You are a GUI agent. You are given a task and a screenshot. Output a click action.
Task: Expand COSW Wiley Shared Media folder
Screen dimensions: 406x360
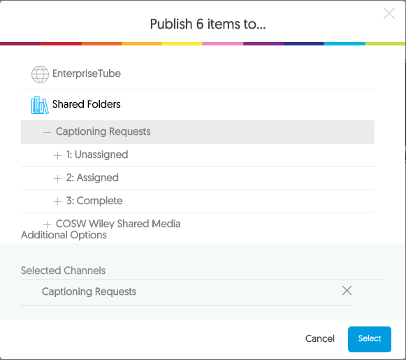click(x=47, y=224)
